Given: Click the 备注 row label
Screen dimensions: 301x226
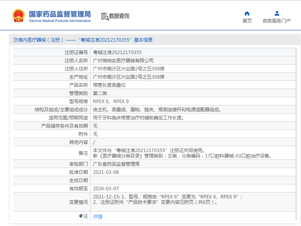Looking at the screenshot, I should [83, 153].
